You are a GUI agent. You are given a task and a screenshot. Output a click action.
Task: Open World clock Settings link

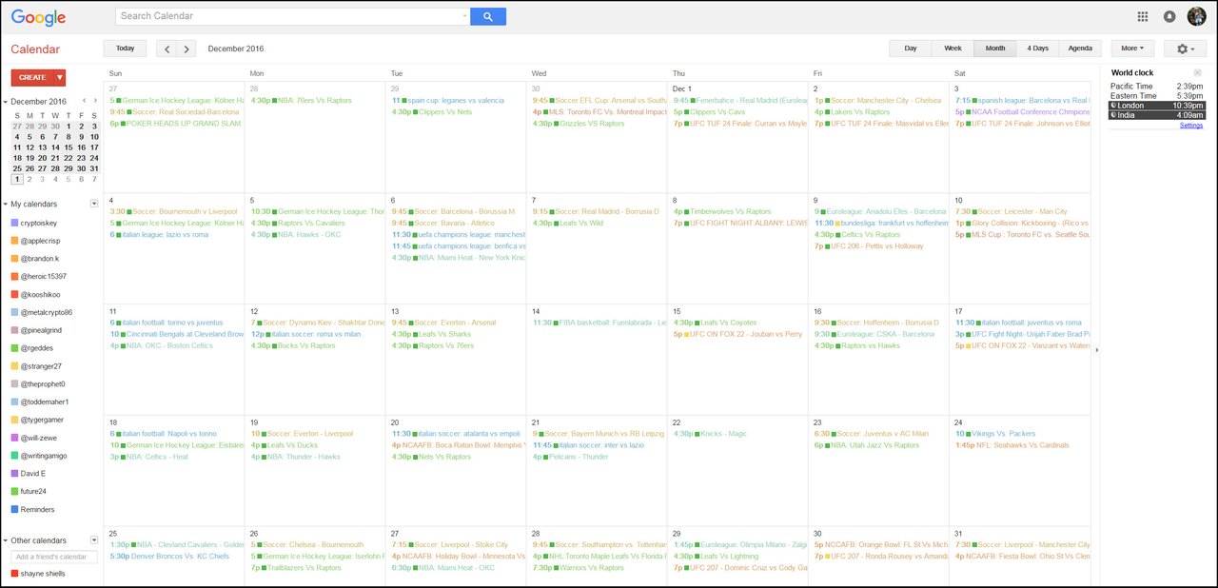[1191, 126]
